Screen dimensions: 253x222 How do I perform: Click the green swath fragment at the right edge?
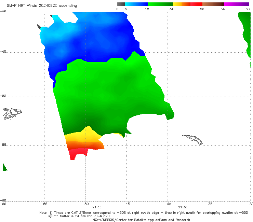click(246, 32)
